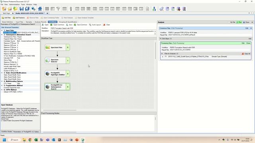
Task: Click the Spectrum Files node icon
Action: coord(48,47)
